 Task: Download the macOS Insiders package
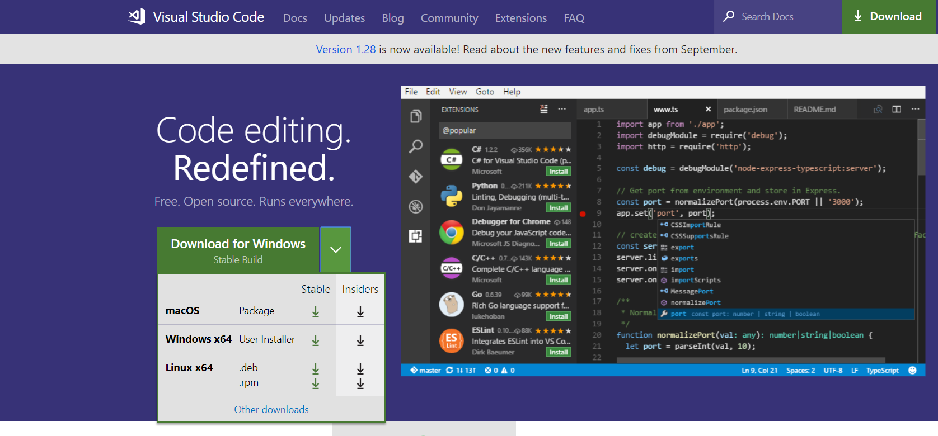point(360,312)
